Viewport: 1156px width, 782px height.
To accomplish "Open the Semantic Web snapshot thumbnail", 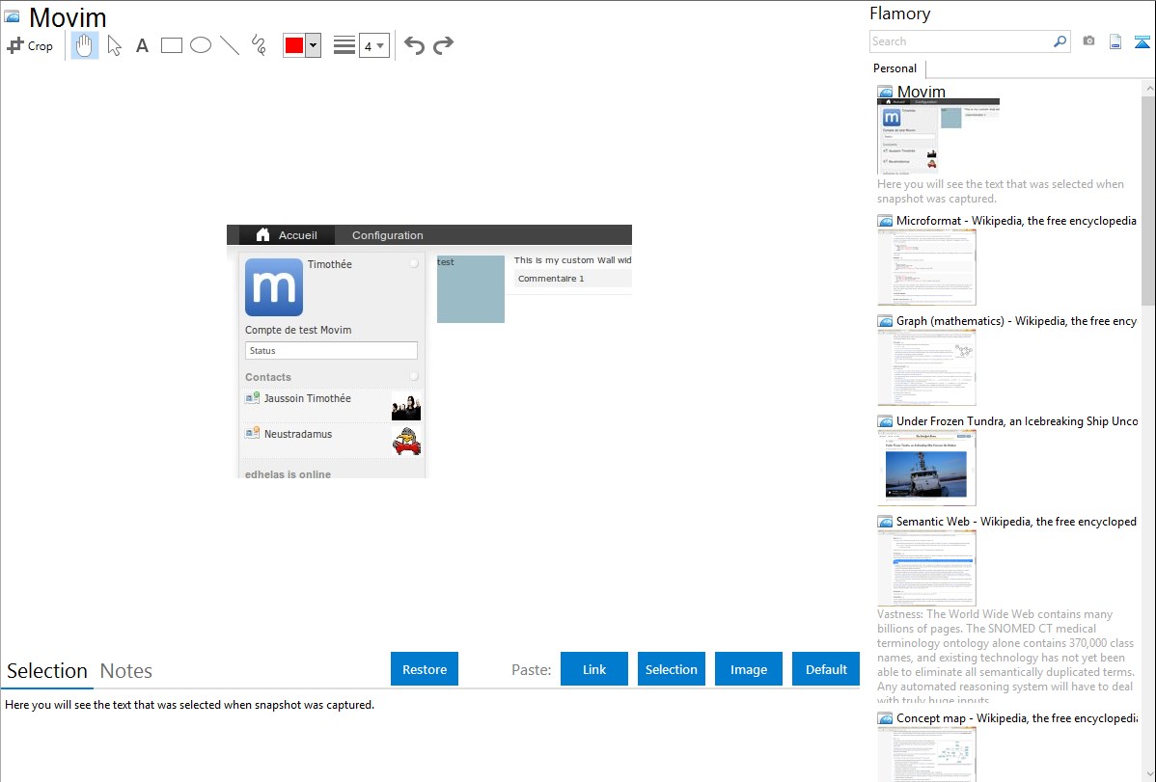I will 926,568.
